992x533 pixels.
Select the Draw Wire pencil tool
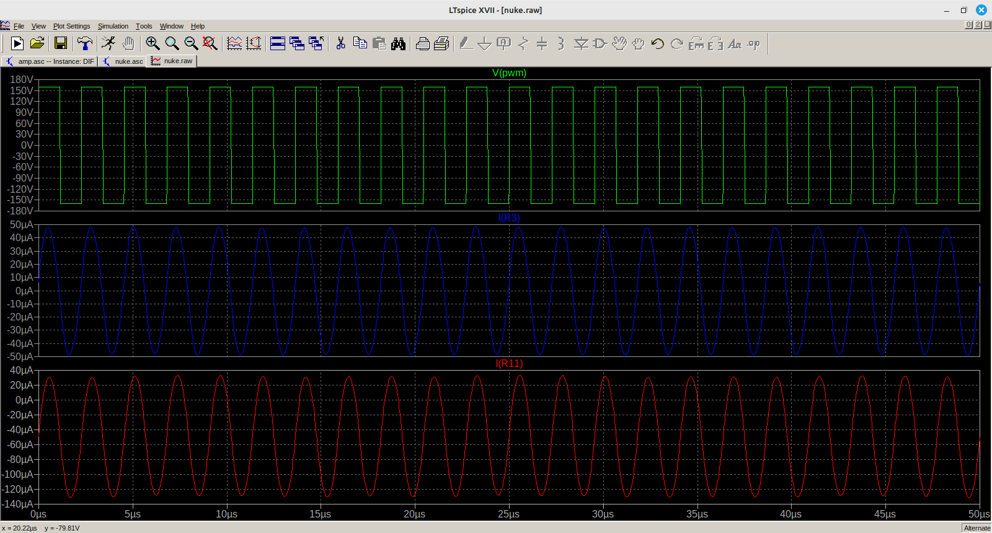[x=466, y=43]
